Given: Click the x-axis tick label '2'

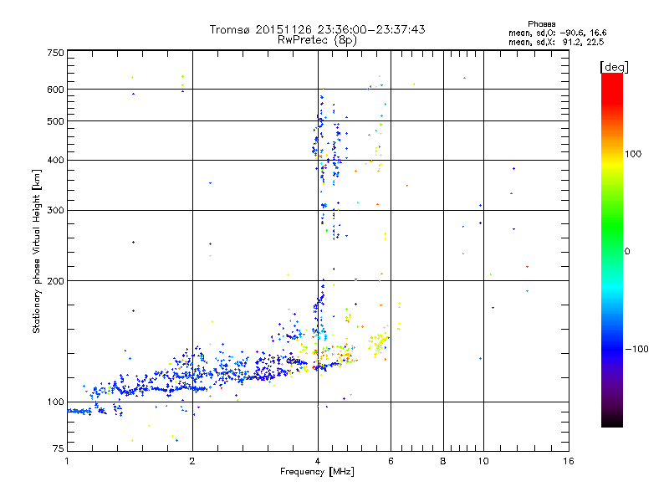Looking at the screenshot, I should click(x=192, y=461).
